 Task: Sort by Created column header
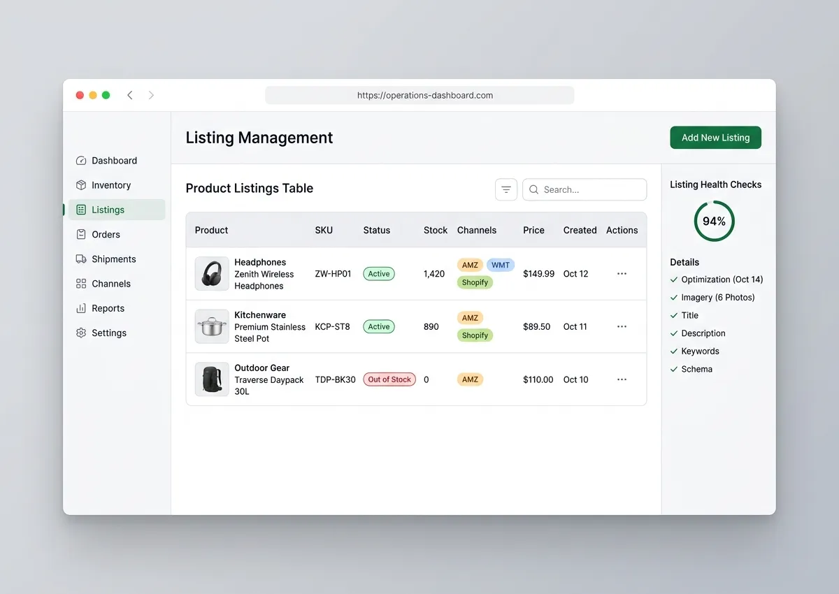pyautogui.click(x=580, y=230)
